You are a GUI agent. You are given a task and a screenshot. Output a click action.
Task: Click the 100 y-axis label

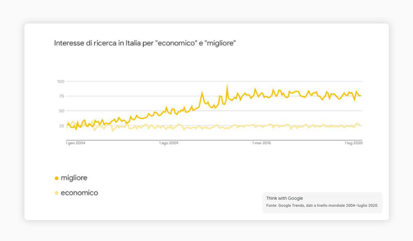point(61,81)
